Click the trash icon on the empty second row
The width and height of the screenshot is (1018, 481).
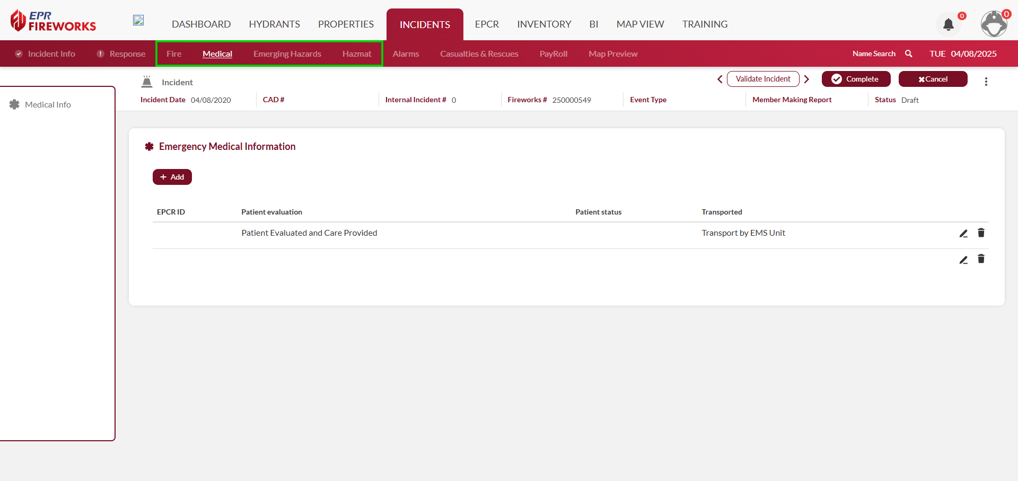coord(981,259)
